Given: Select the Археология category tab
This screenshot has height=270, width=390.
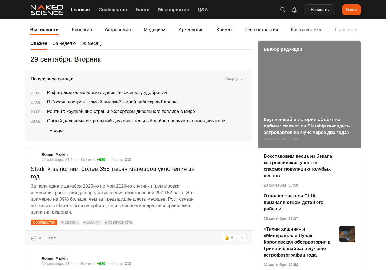Looking at the screenshot, I should [191, 30].
